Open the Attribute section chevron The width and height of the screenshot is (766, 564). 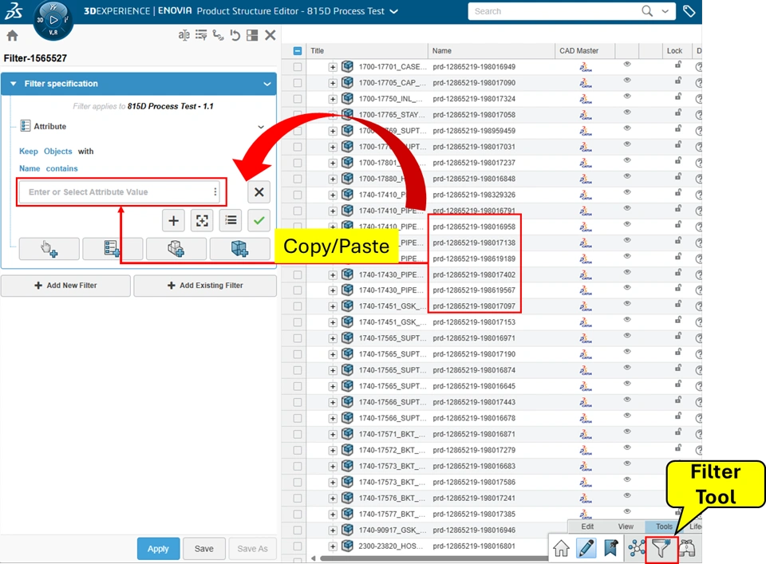[x=261, y=127]
